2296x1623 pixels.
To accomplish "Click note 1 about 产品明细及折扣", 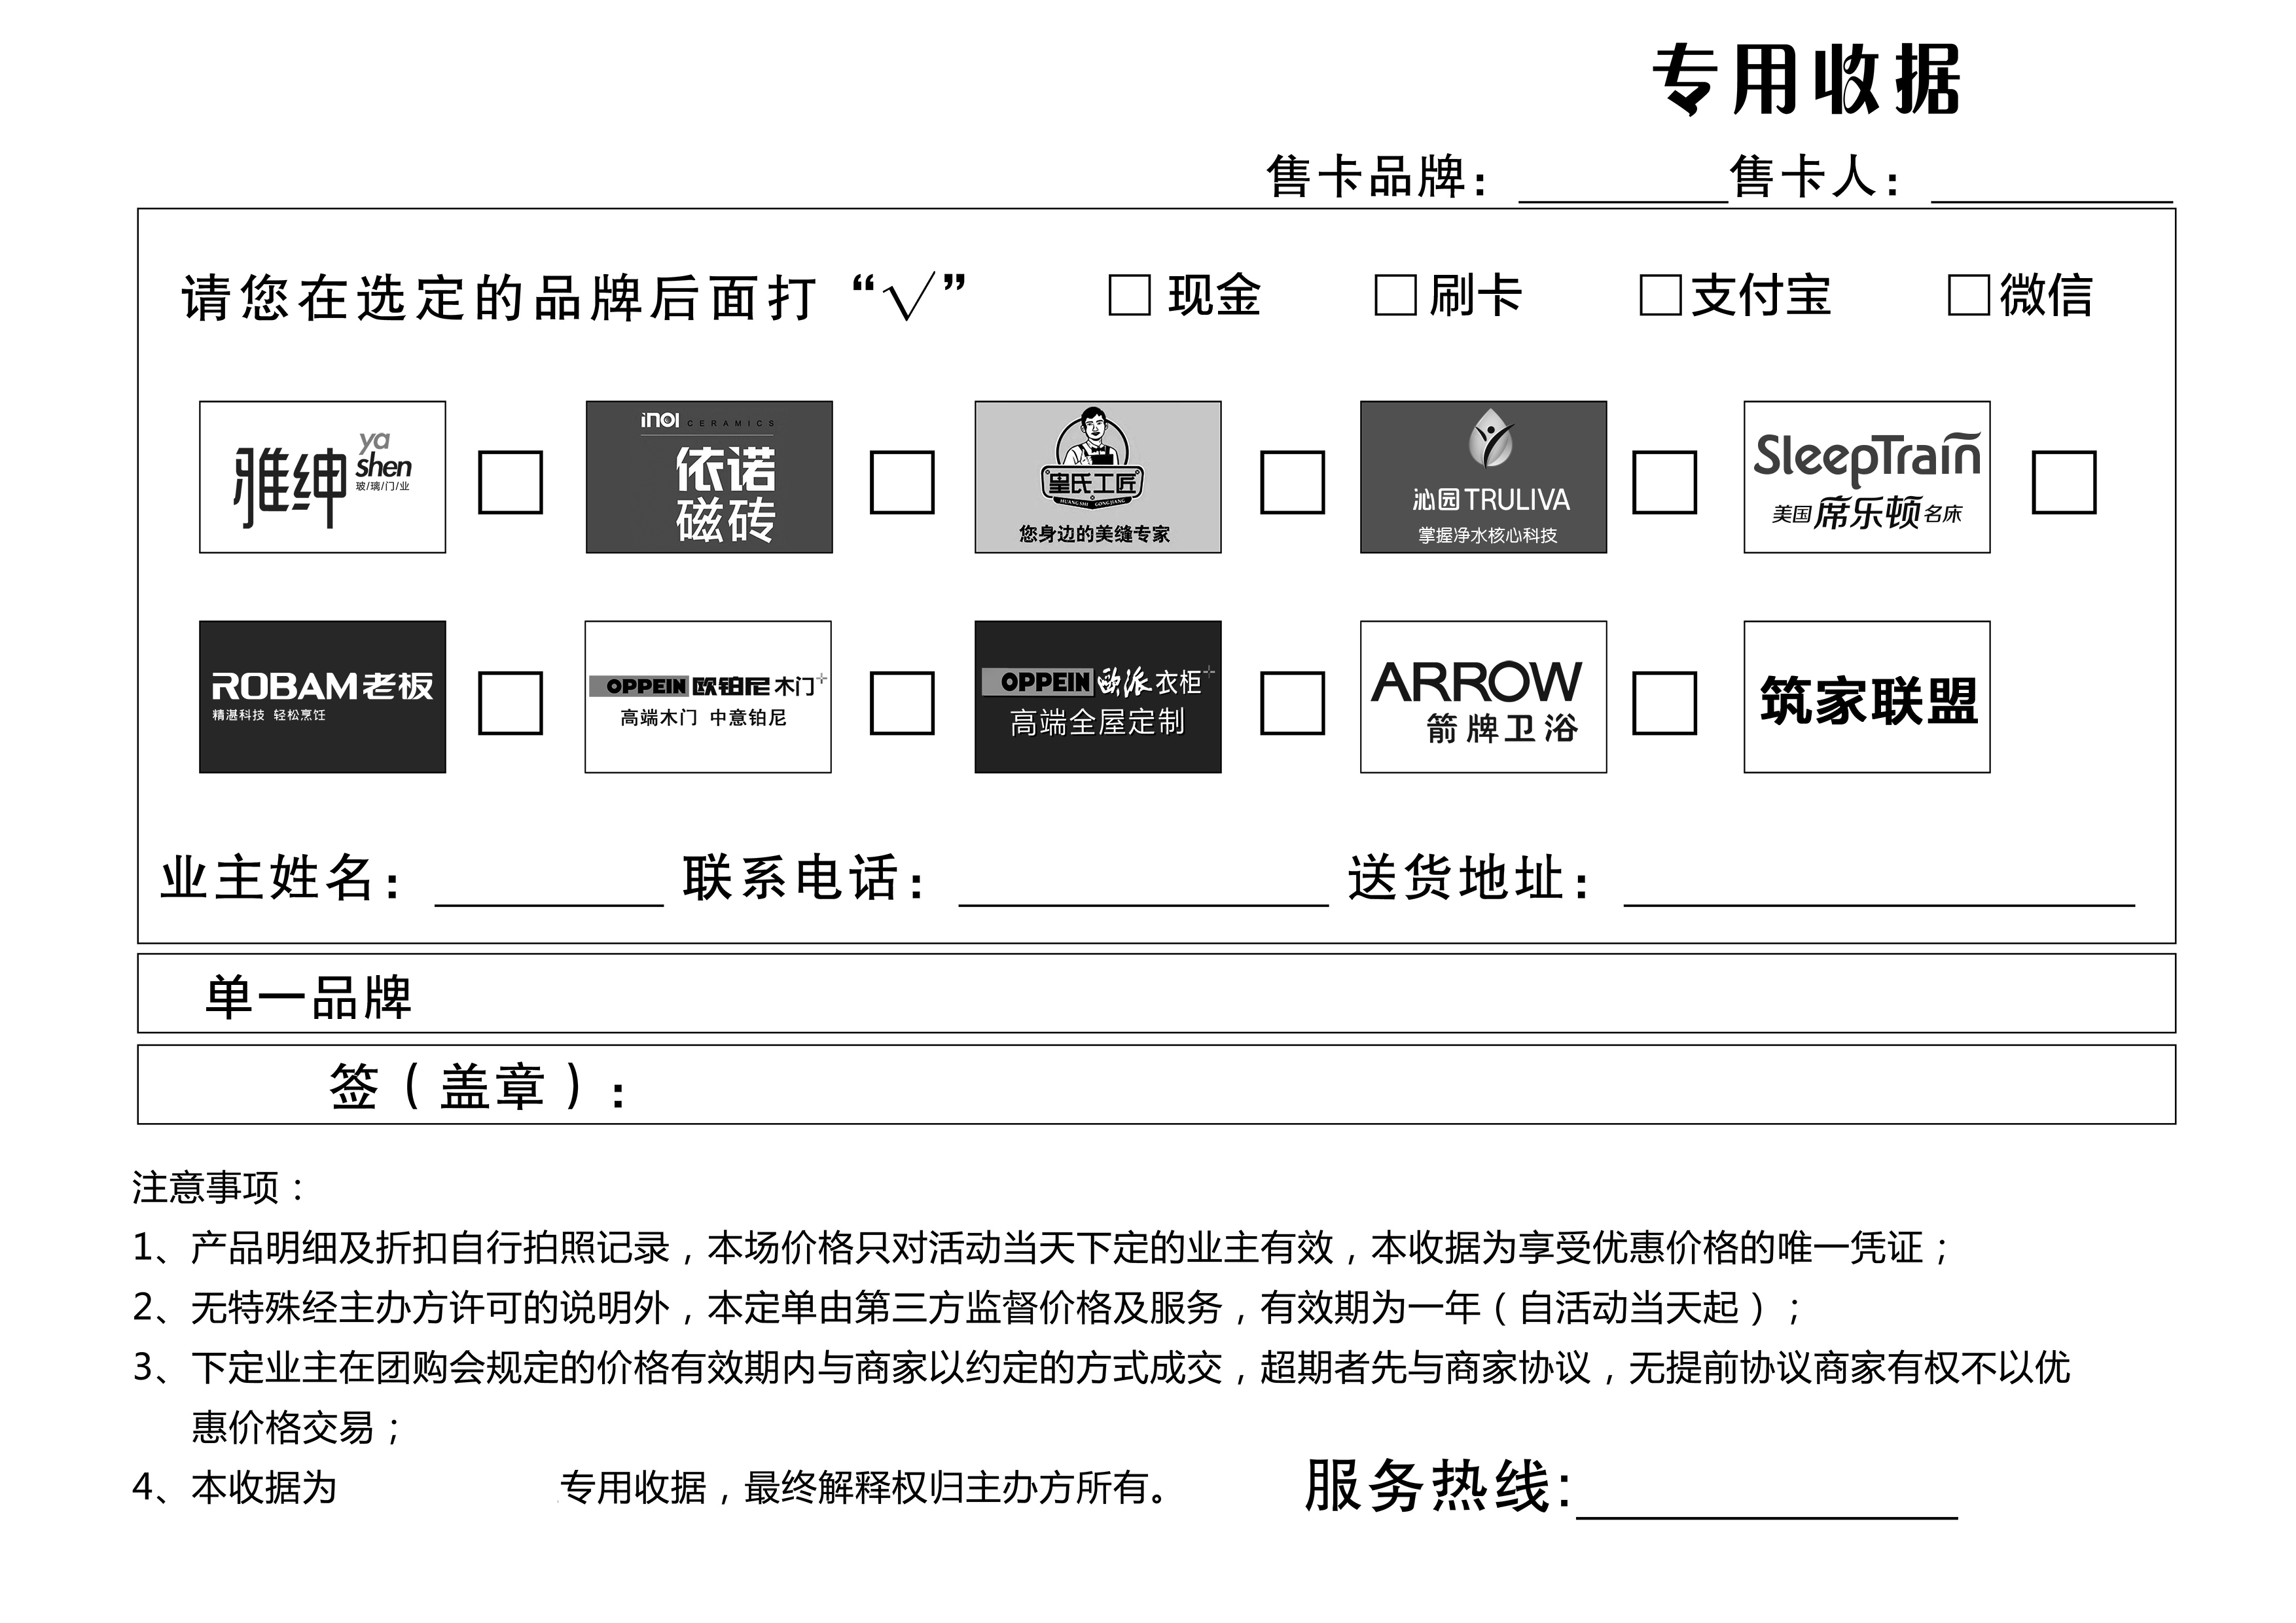I will coord(1040,1248).
